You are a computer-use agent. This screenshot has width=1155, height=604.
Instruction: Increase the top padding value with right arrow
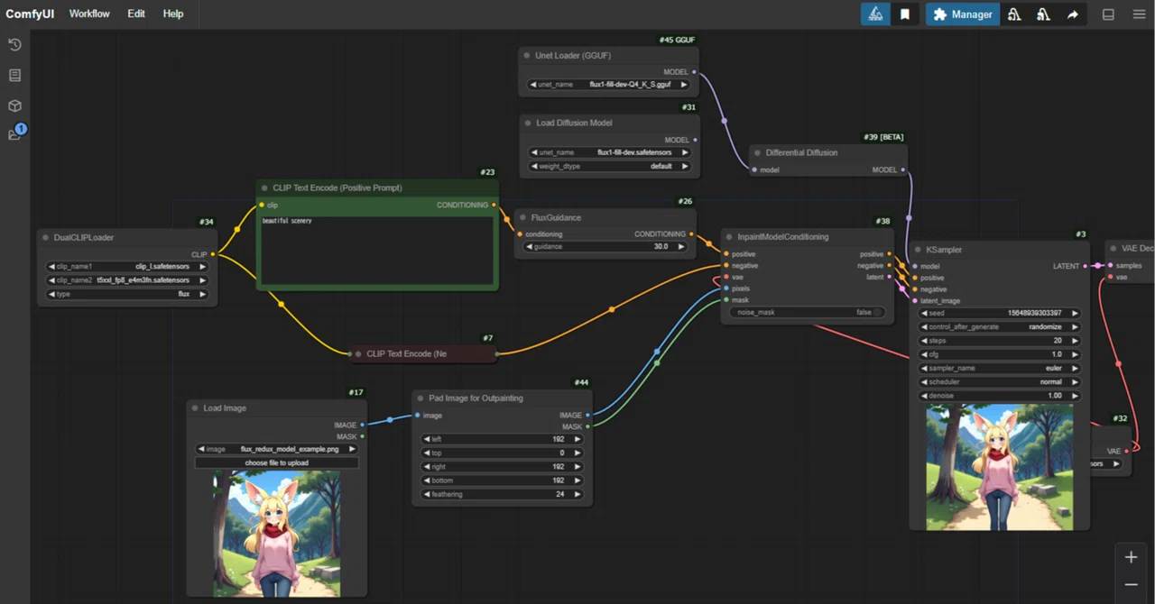[577, 453]
